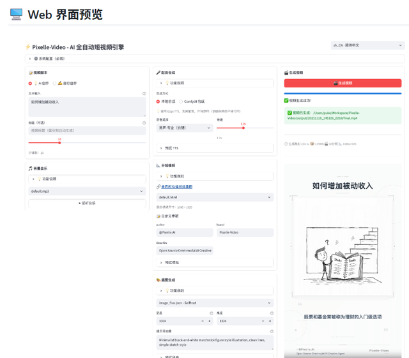Click the ruler icon next to 分镜模板

158,166
